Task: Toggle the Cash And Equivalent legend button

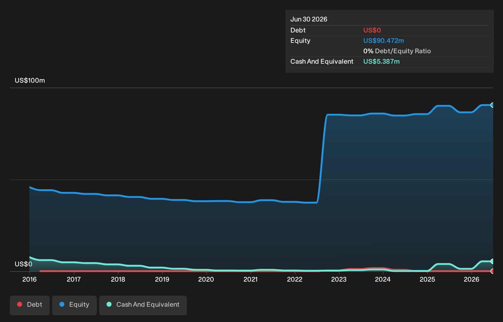Action: click(x=143, y=305)
